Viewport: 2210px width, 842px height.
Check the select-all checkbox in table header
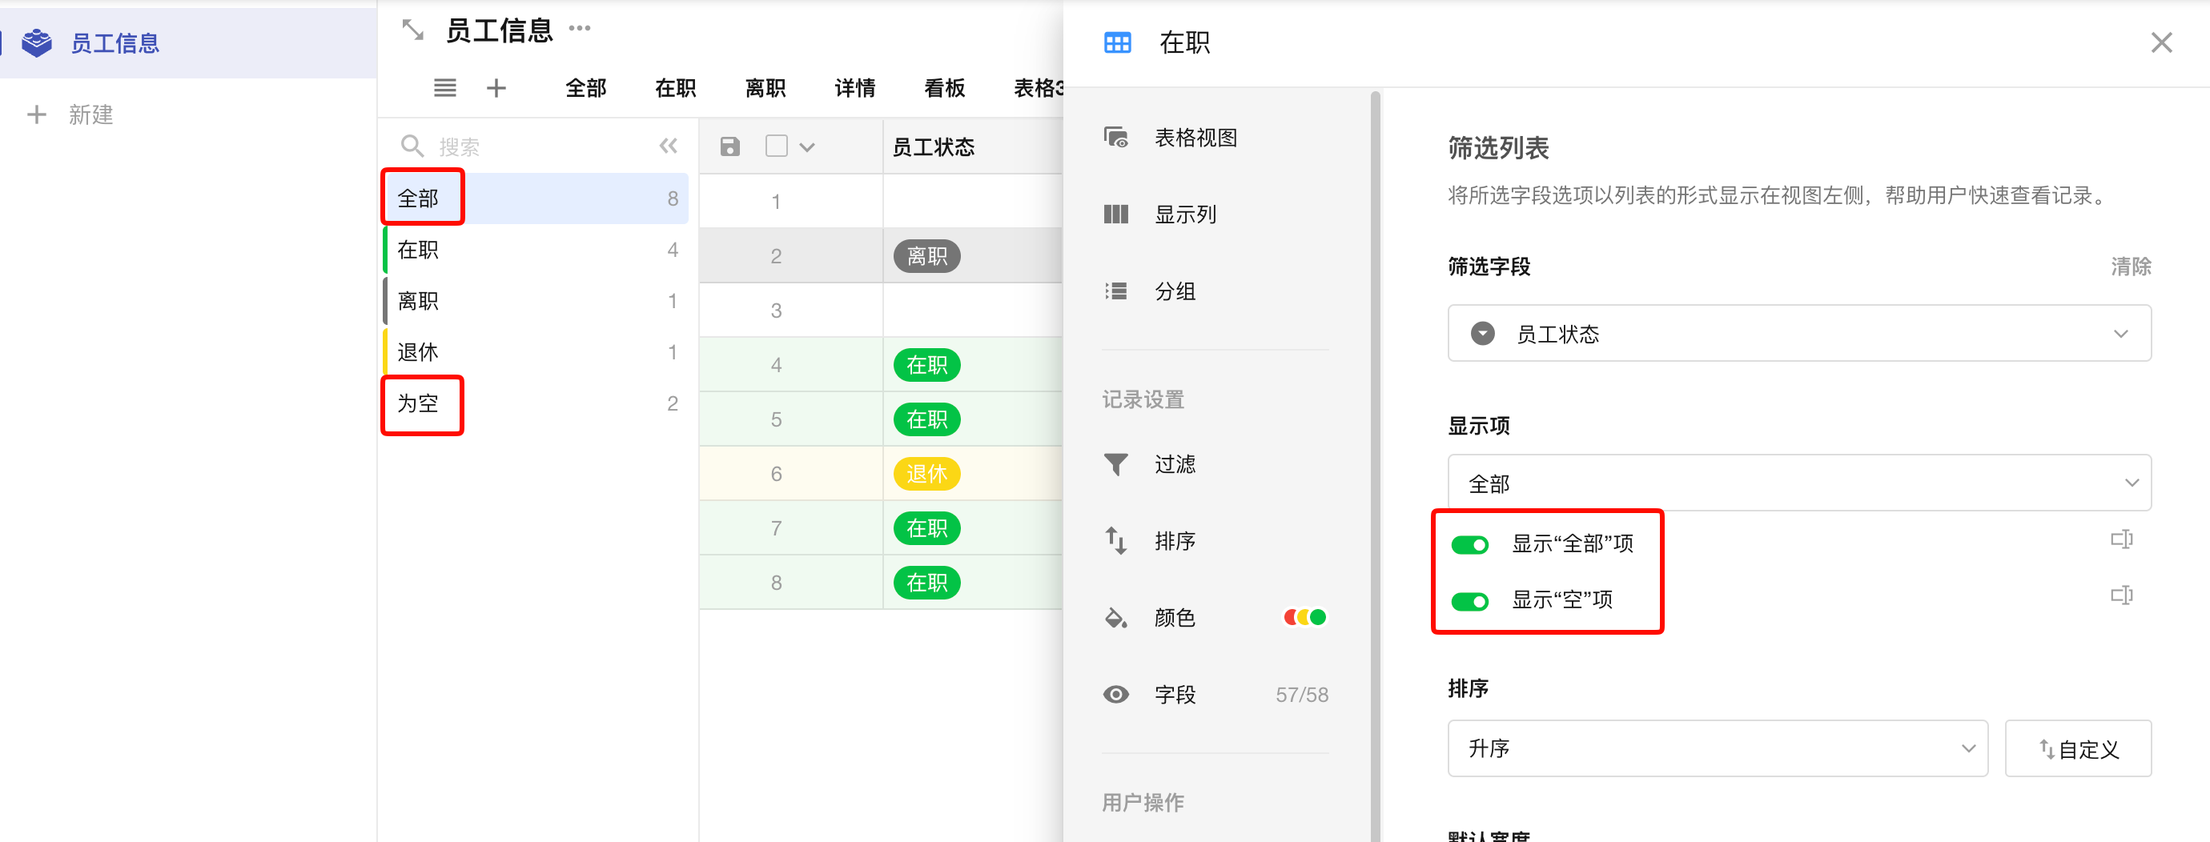777,146
